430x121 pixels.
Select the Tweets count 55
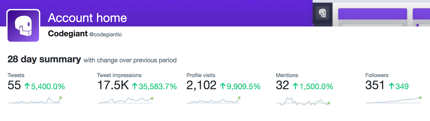14,85
